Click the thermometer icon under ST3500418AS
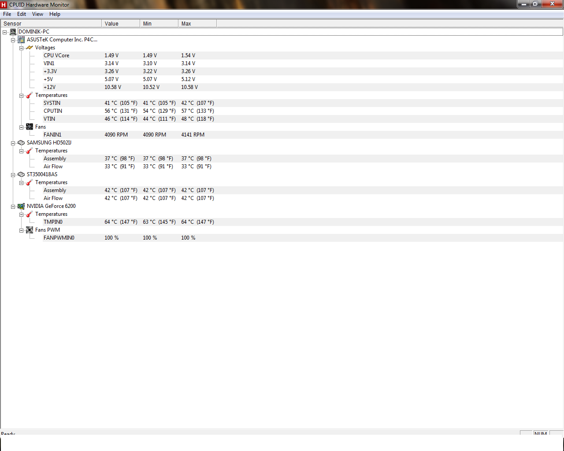 pyautogui.click(x=30, y=182)
